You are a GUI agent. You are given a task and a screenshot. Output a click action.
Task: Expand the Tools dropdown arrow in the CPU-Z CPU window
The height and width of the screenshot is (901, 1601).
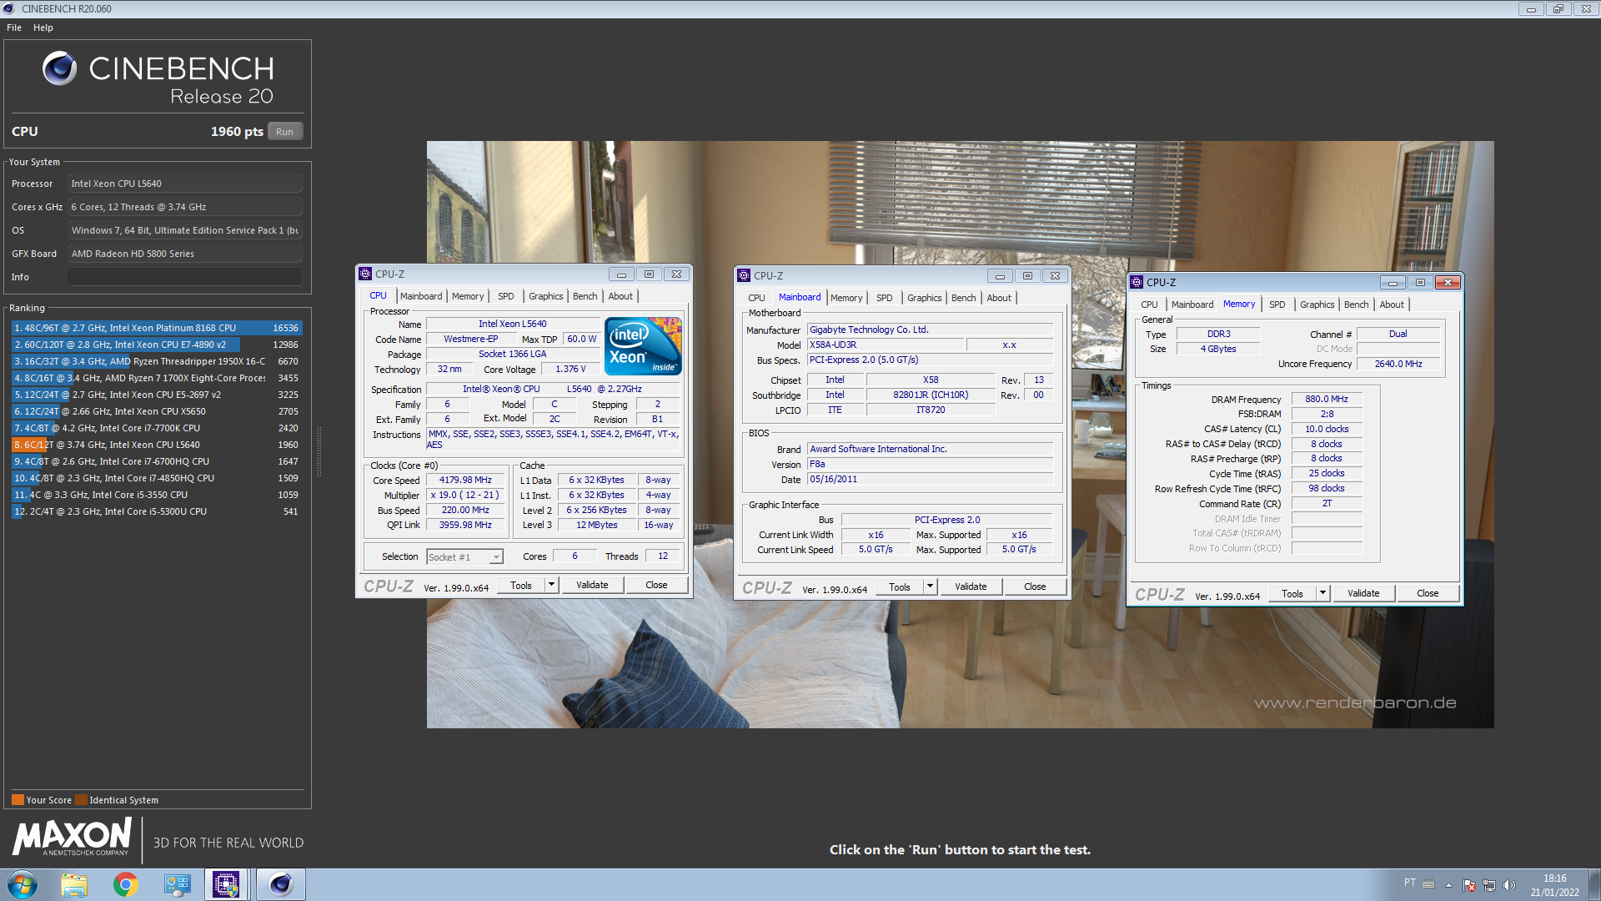click(551, 585)
